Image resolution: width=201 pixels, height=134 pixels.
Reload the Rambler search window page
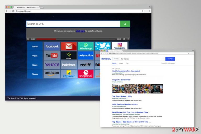coord(105,53)
